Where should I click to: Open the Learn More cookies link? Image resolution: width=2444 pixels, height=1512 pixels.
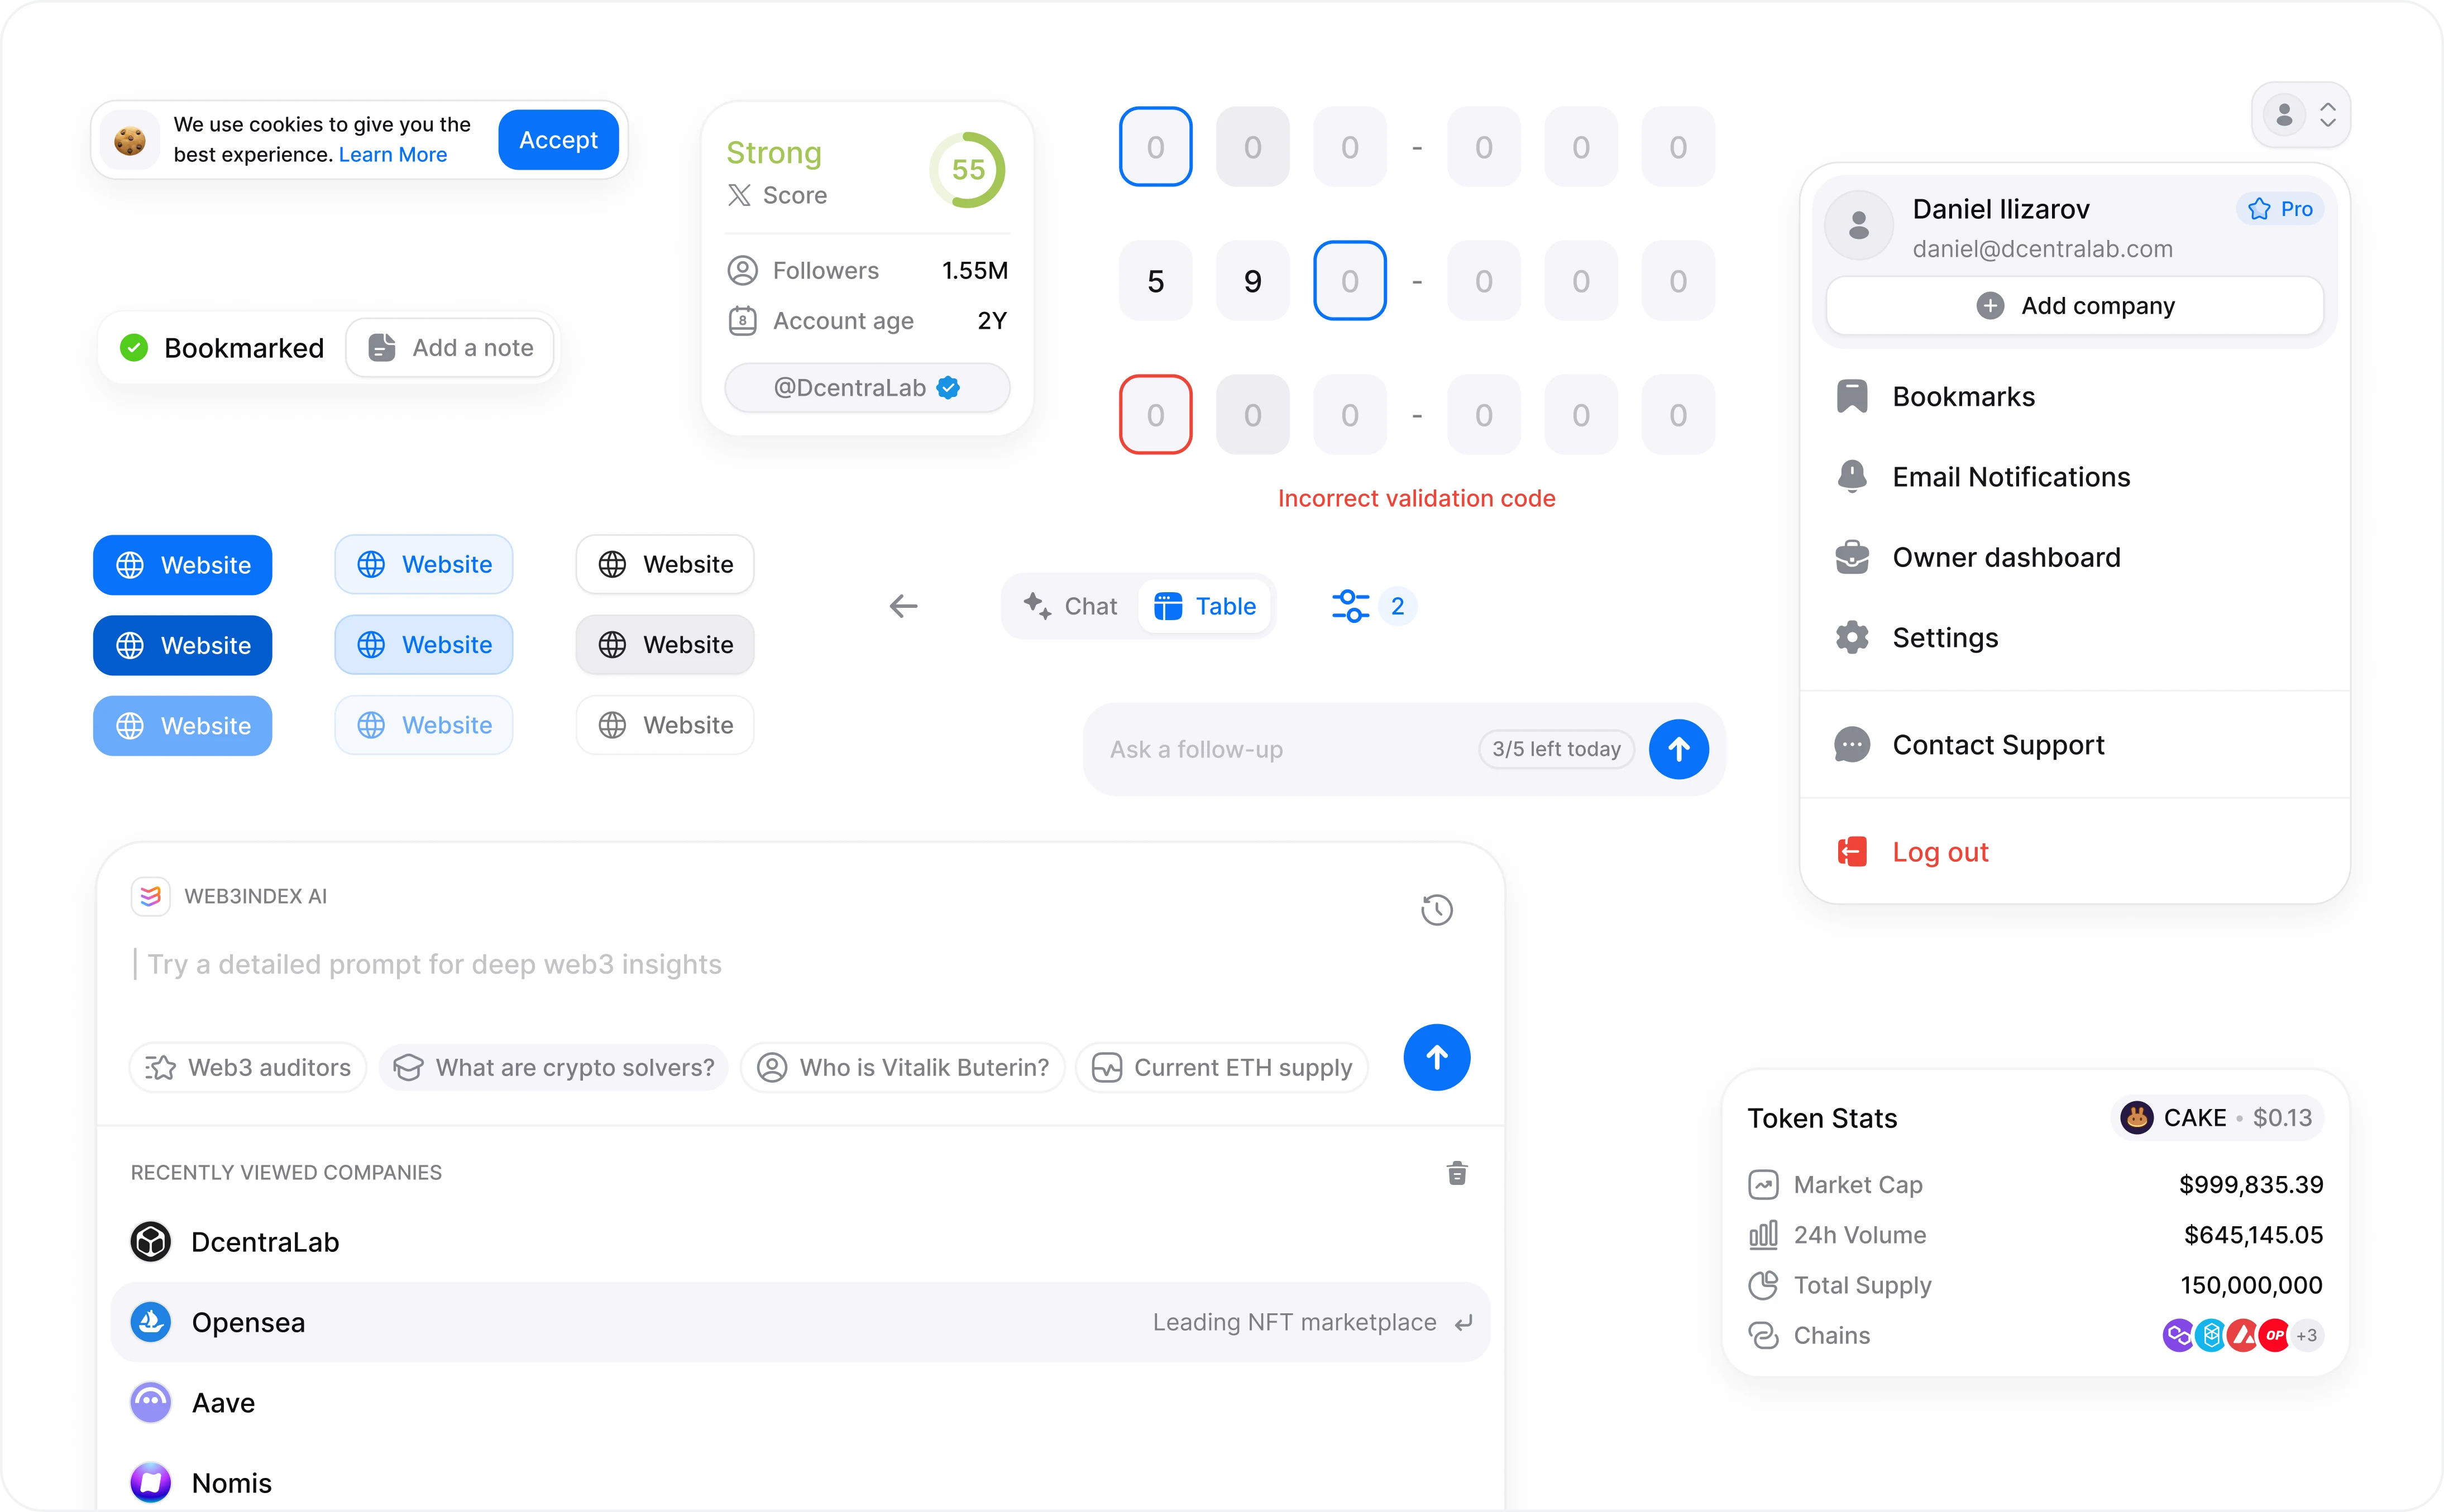[393, 155]
